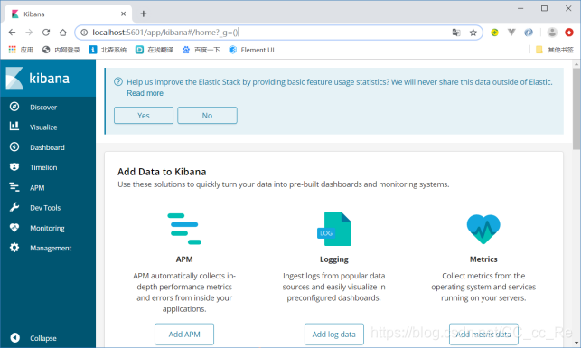Open the Management gear icon
Viewport: 581px width, 349px height.
tap(14, 248)
